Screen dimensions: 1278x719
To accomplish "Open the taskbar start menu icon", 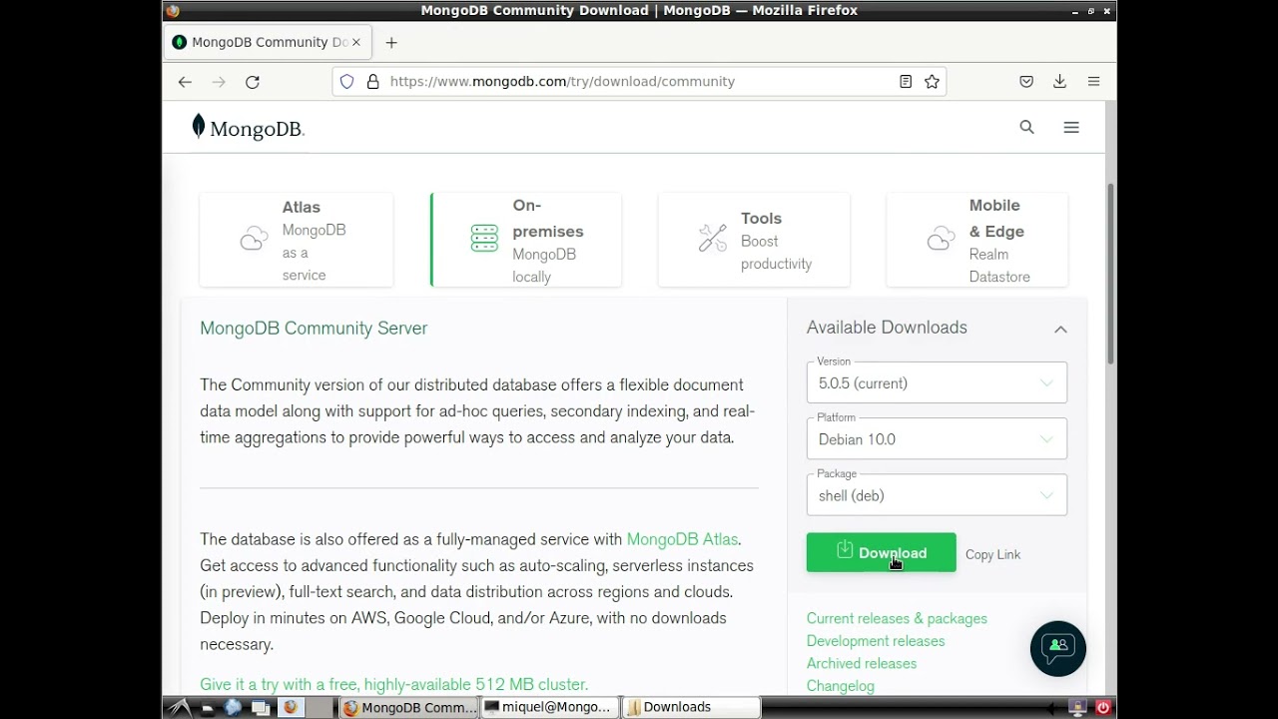I will point(180,707).
